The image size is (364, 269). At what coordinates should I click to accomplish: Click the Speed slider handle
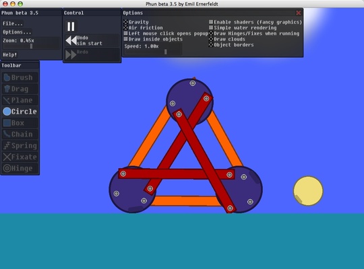coord(166,52)
